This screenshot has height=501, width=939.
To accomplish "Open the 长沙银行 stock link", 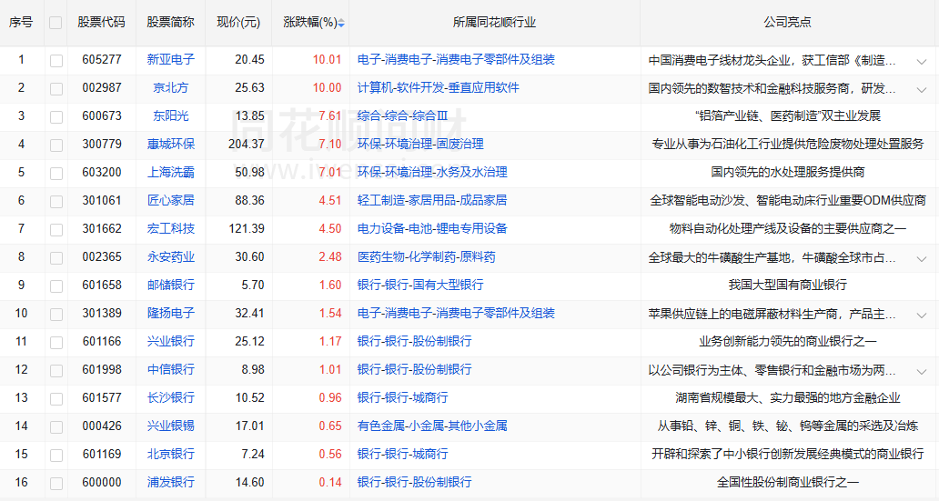I will [x=171, y=397].
